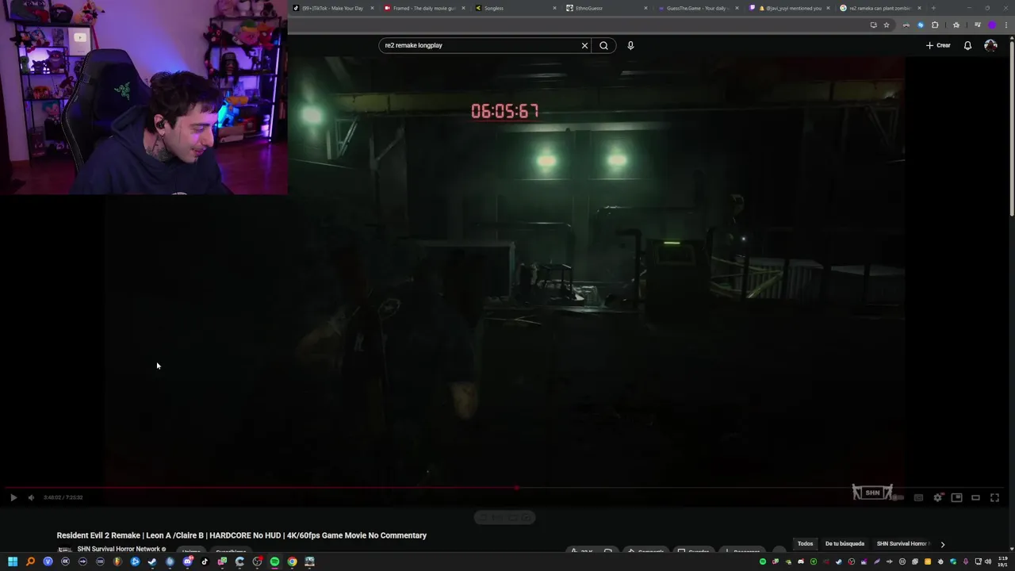
Task: Switch to the Framed daily movie tab
Action: point(424,8)
